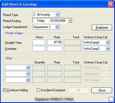Uncheck the Continue Adding checkbox
The width and height of the screenshot is (115, 103).
[x=5, y=90]
